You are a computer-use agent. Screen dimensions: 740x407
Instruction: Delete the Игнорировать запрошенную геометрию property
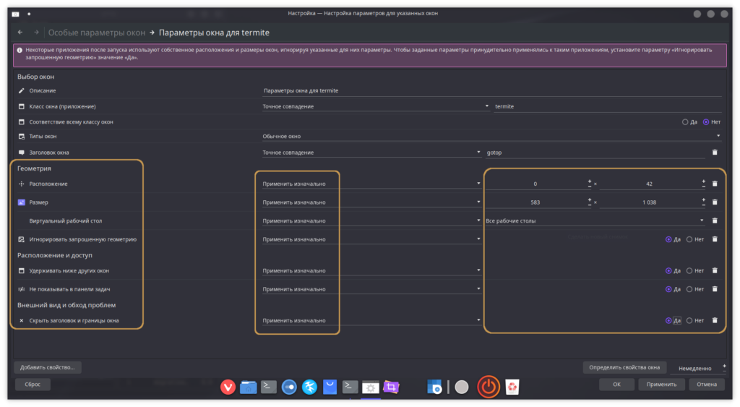point(715,239)
